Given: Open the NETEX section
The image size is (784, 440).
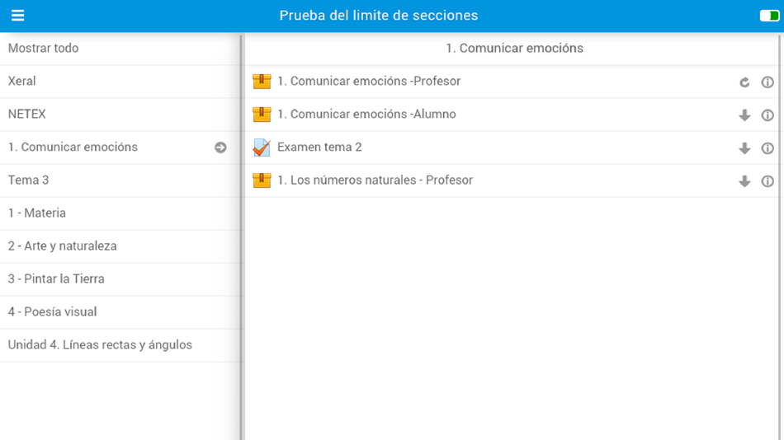Looking at the screenshot, I should click(x=120, y=115).
